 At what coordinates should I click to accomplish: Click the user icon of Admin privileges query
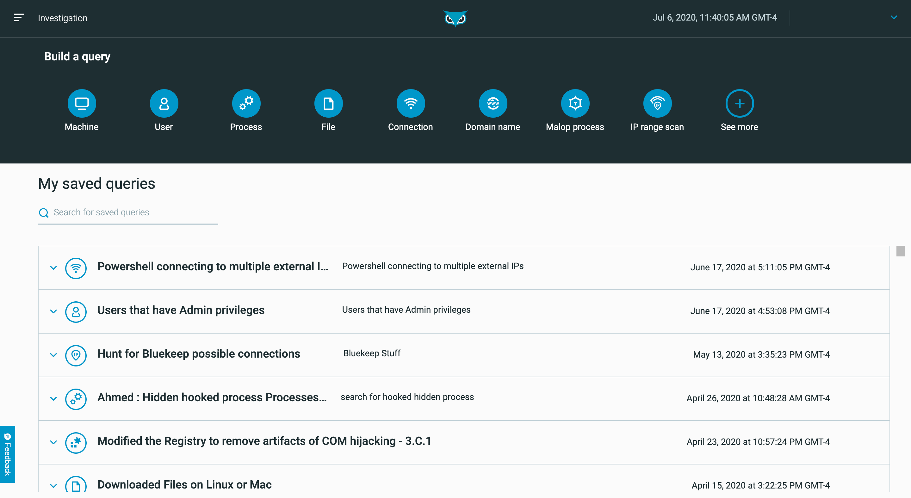click(76, 312)
